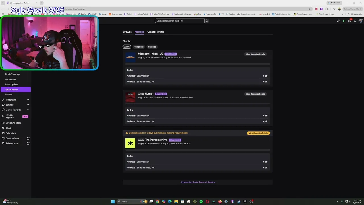
Task: Click the Microsoft Xbox campaign thumbnail
Action: pos(131,57)
